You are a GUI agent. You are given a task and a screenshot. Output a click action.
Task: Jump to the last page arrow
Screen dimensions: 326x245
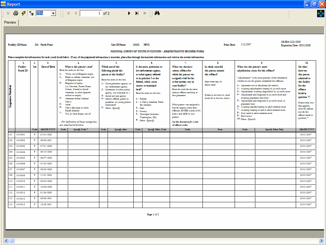point(137,13)
